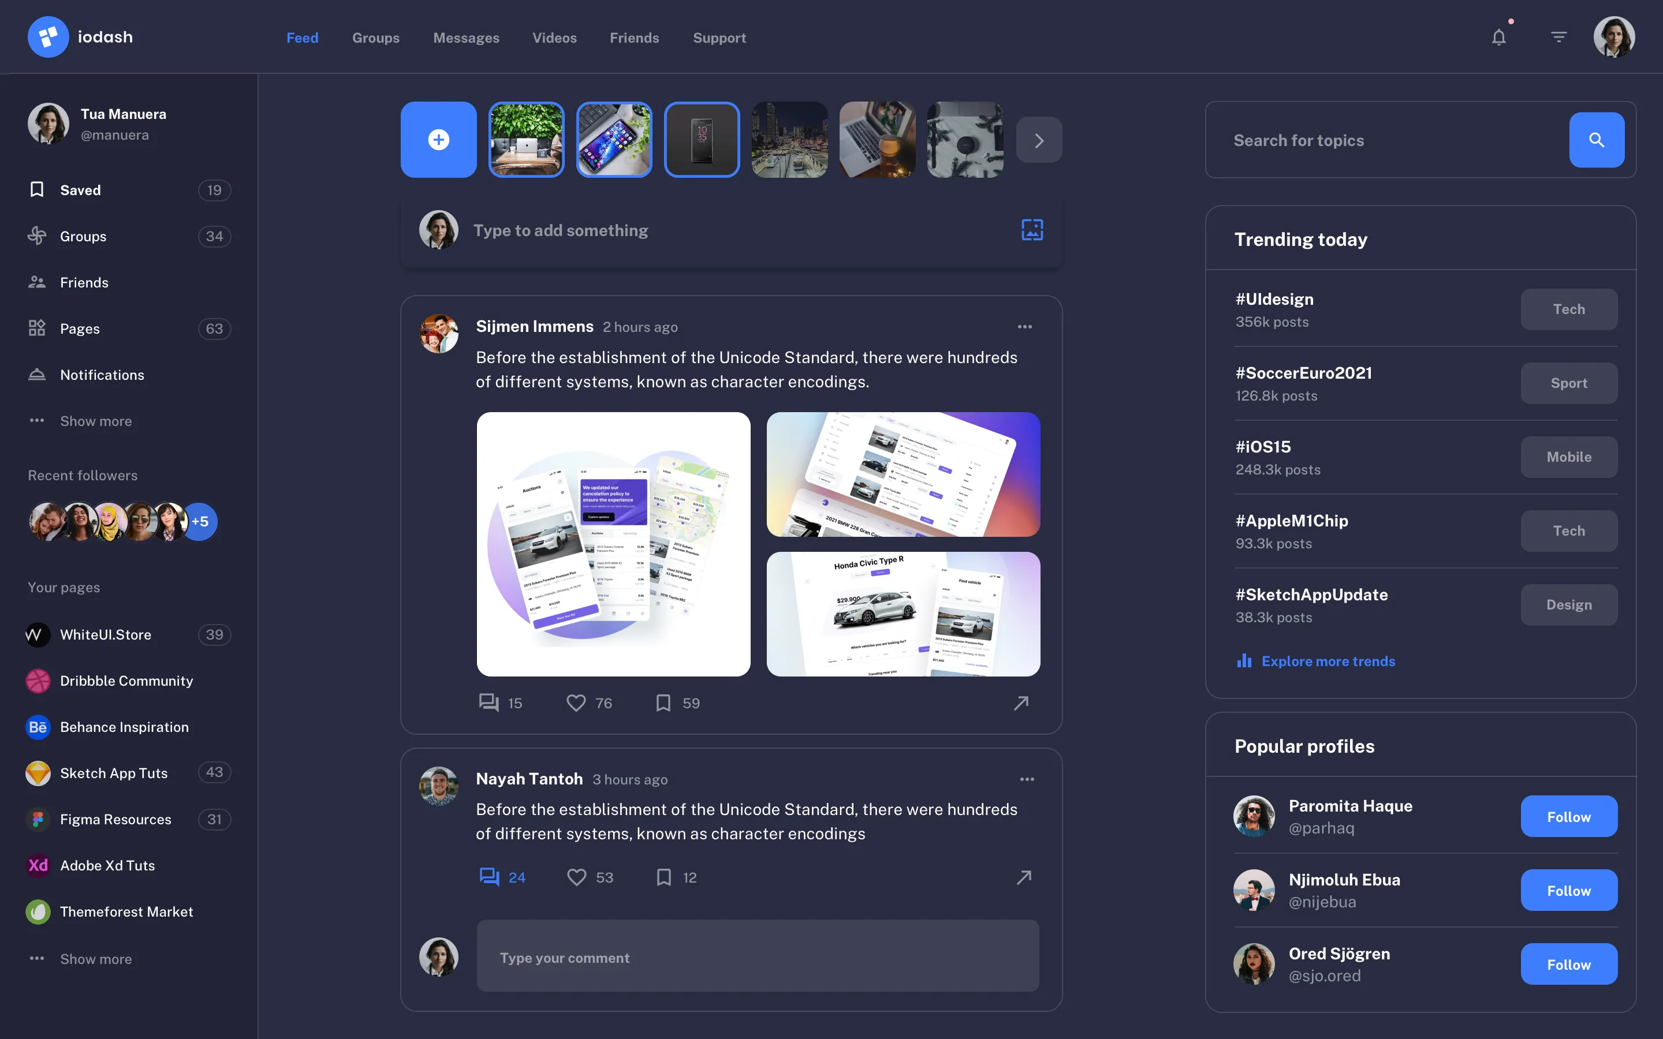Click the filter icon beside notifications
Screen dimensions: 1663x1039
tap(1558, 36)
